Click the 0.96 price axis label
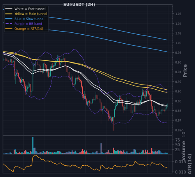This screenshot has height=177, width=195. tap(178, 62)
